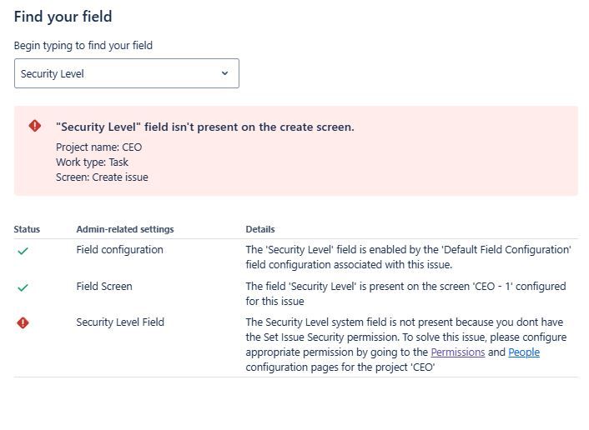Click the red error icon beside Security Level Field

coord(23,322)
